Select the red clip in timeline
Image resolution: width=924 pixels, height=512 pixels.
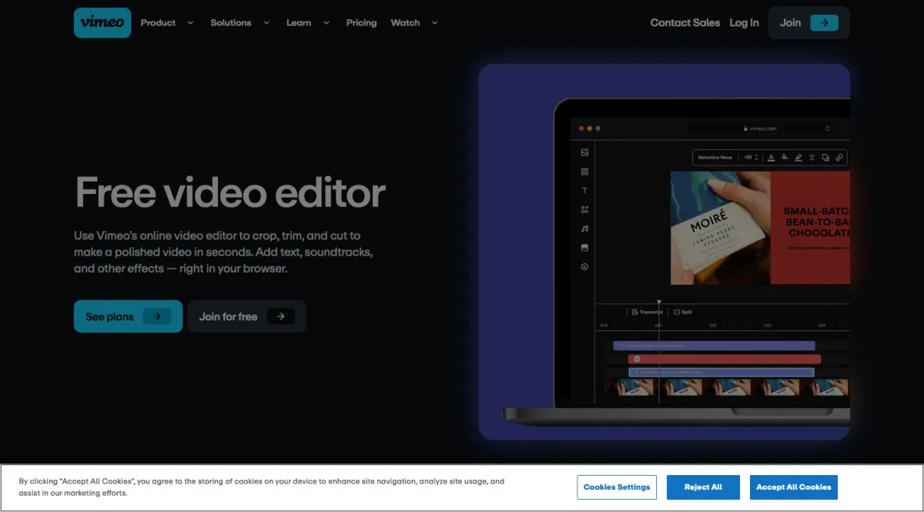pyautogui.click(x=725, y=359)
